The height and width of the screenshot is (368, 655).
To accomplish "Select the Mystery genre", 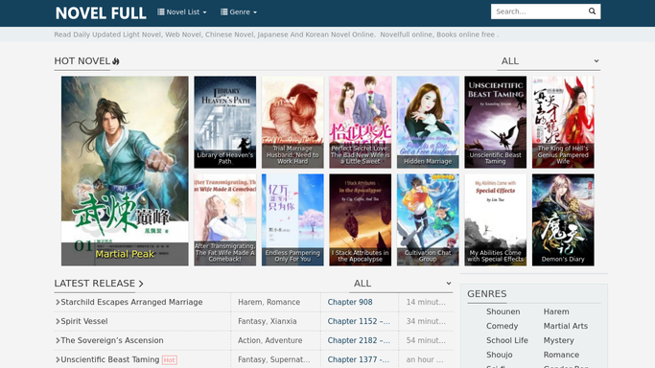I will pos(558,340).
